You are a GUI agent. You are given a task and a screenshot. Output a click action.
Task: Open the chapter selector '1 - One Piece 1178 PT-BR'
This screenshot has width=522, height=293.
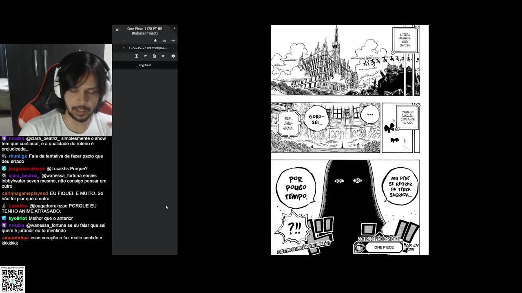point(148,48)
